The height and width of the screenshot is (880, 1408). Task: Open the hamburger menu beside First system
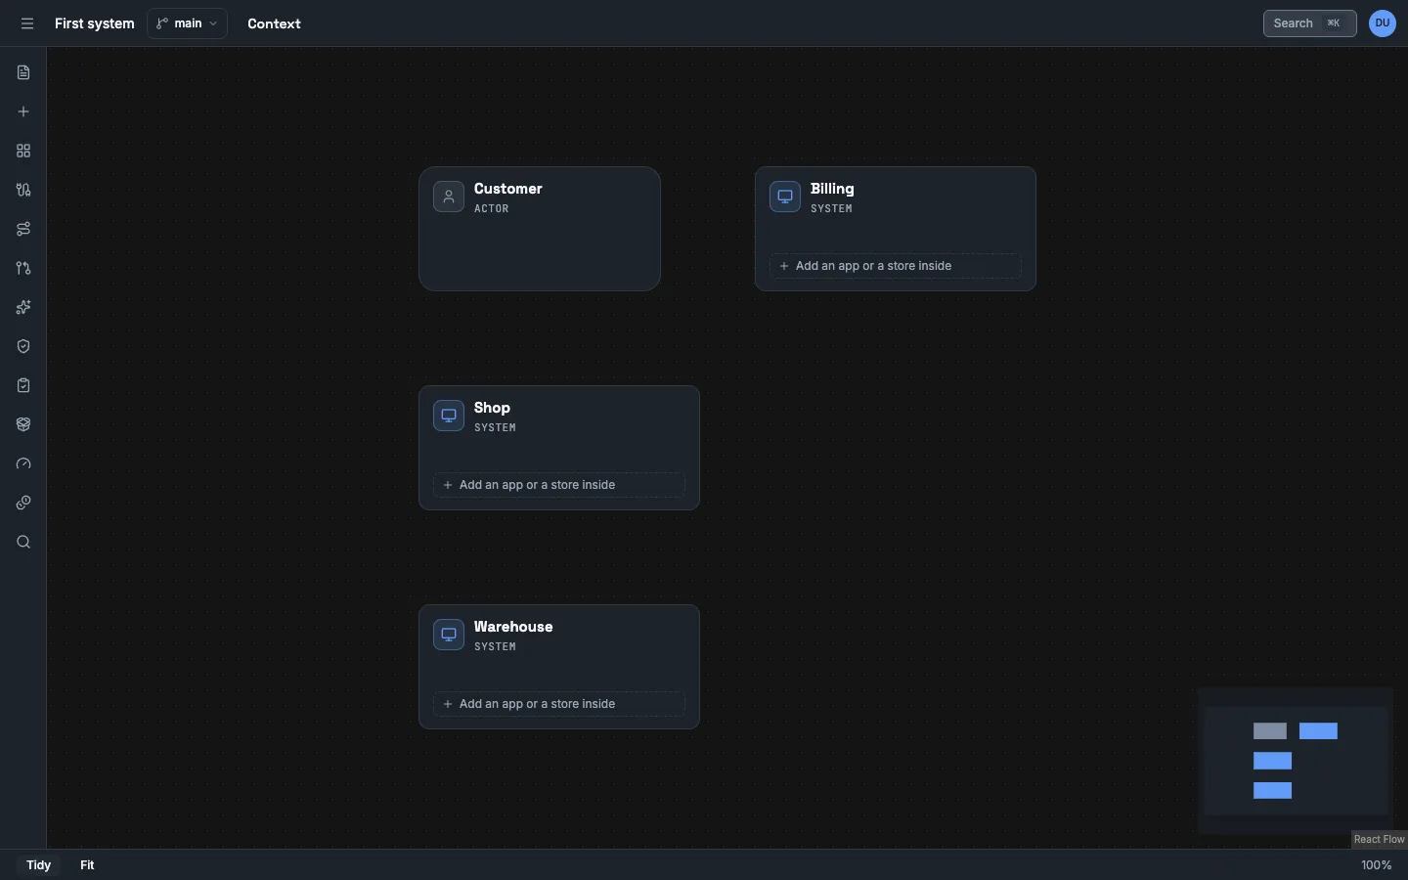click(27, 23)
